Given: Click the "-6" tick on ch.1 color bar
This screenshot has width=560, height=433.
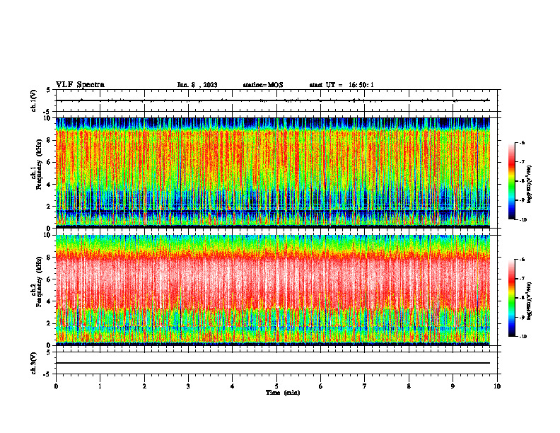Looking at the screenshot, I should [x=523, y=142].
